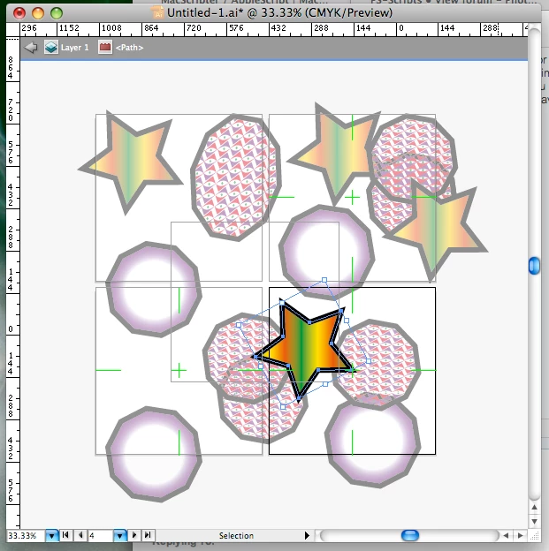
Task: Click the top bounding box handle of selected star
Action: [324, 280]
